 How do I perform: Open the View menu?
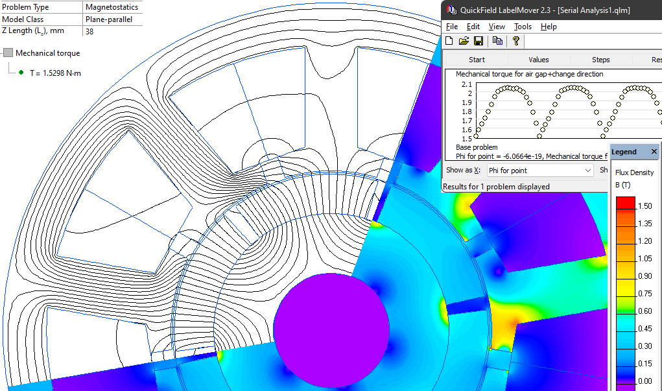[497, 27]
